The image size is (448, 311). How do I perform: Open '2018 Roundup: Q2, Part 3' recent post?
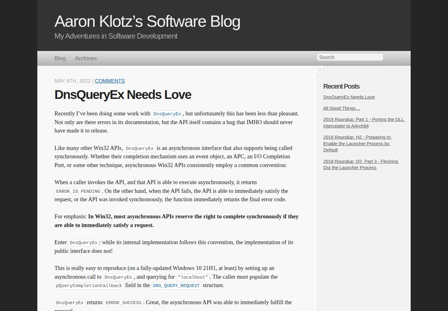(361, 165)
